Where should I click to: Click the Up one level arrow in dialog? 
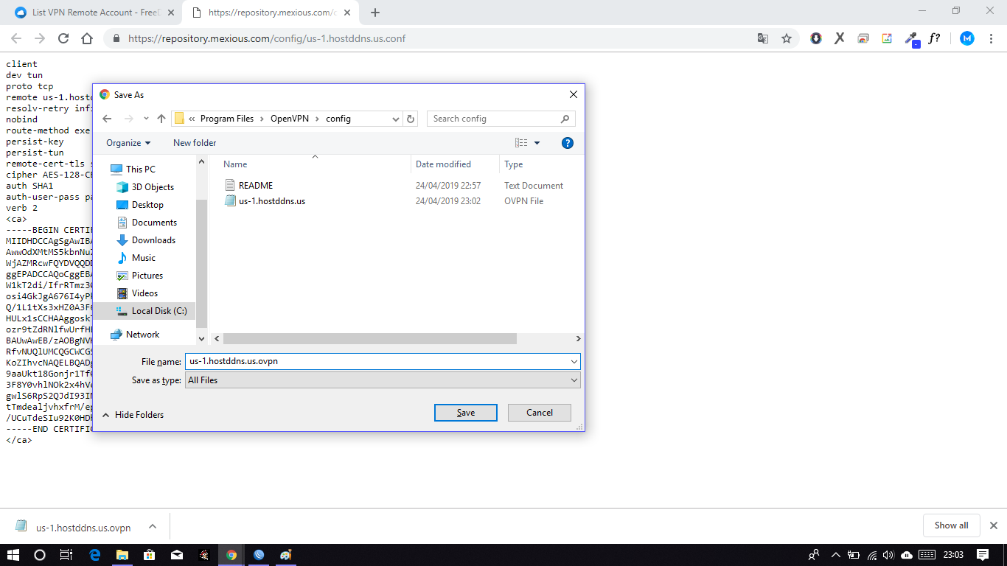161,119
